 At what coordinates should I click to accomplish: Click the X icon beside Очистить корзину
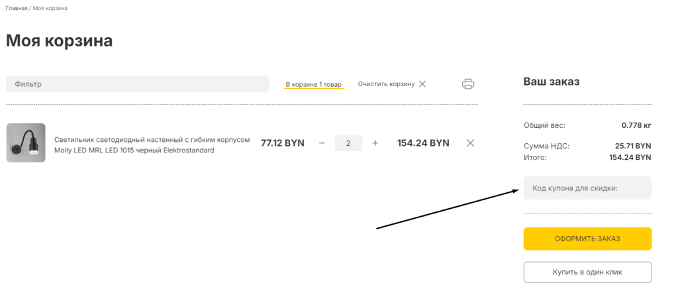(422, 84)
